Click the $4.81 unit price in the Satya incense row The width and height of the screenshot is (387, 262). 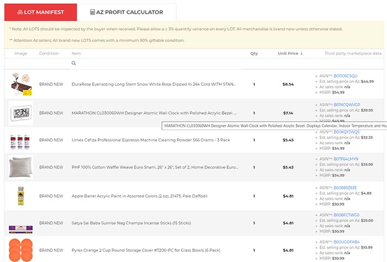click(x=288, y=223)
